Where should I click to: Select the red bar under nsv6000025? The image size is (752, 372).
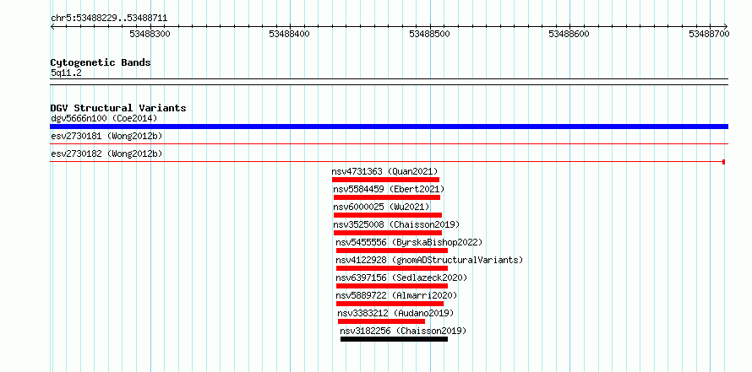(388, 215)
